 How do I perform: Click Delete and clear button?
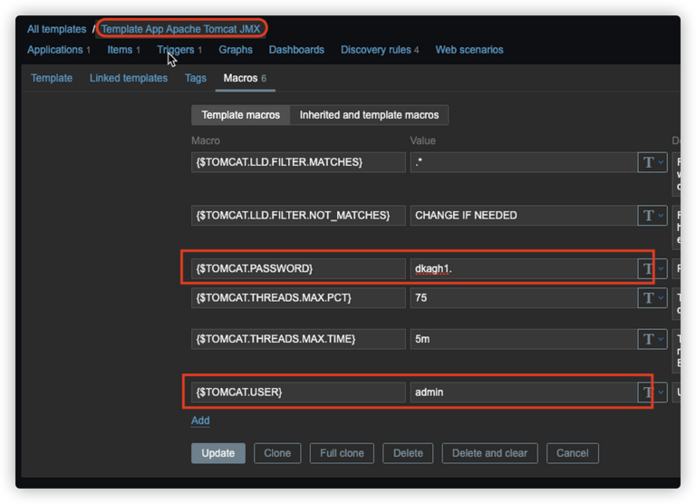click(x=489, y=453)
